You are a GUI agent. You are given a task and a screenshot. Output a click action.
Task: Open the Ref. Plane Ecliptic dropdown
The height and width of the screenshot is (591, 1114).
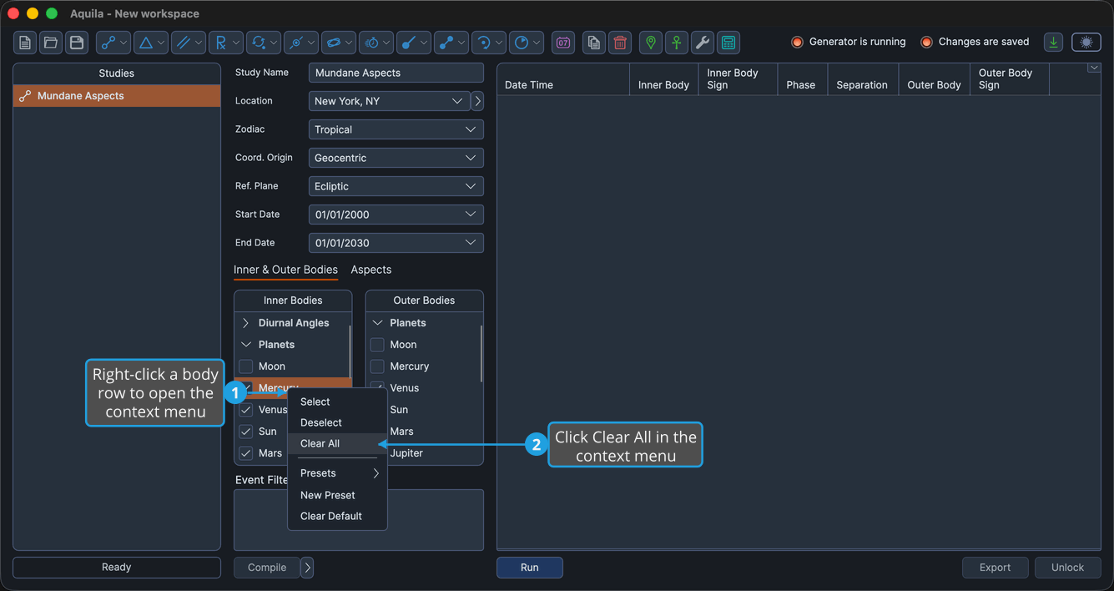point(396,186)
